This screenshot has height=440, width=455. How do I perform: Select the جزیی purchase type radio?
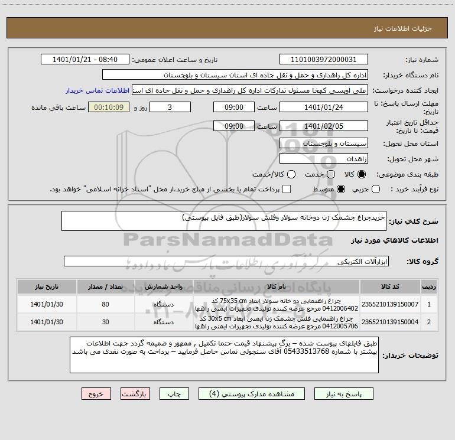coord(376,189)
